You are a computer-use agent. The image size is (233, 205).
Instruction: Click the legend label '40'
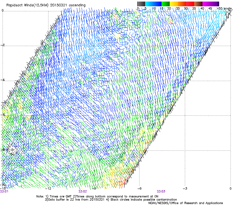[x=202, y=9]
